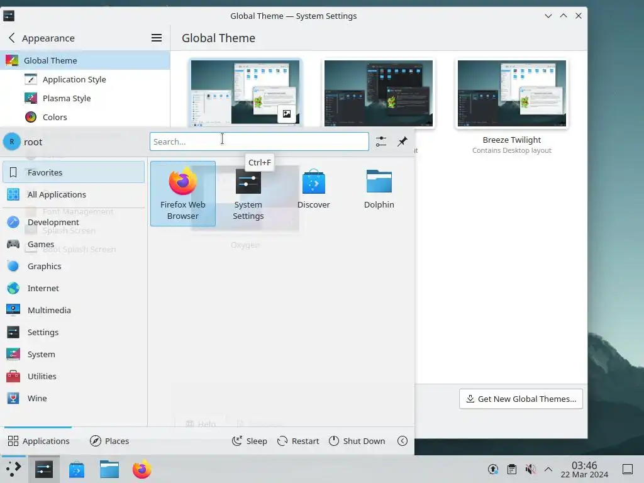644x483 pixels.
Task: Open Dolphin file manager favorite
Action: tap(379, 194)
